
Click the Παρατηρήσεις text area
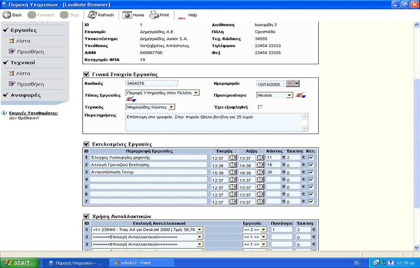(217, 122)
